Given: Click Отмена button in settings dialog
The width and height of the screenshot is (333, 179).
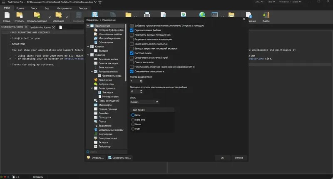Looking at the screenshot, I should point(239,158).
